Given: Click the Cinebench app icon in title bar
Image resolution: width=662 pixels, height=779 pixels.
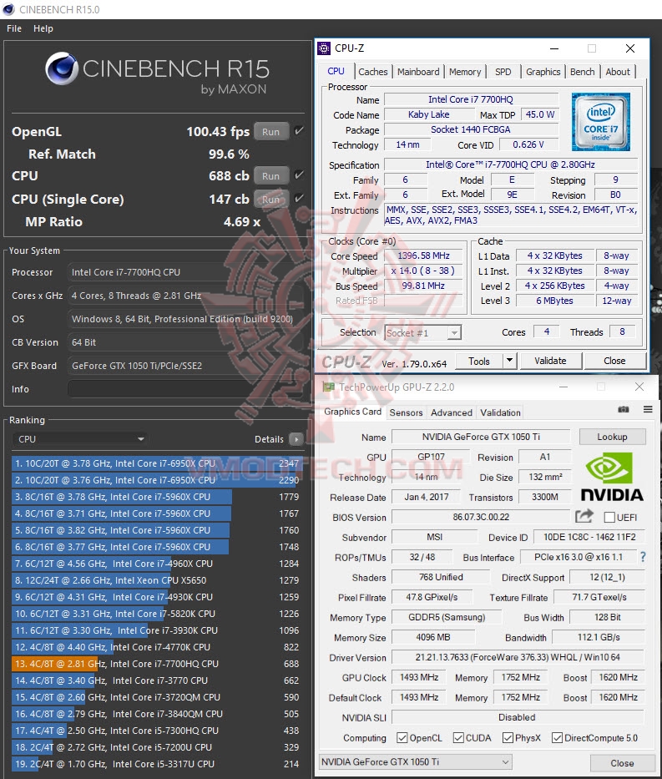Looking at the screenshot, I should (x=8, y=9).
